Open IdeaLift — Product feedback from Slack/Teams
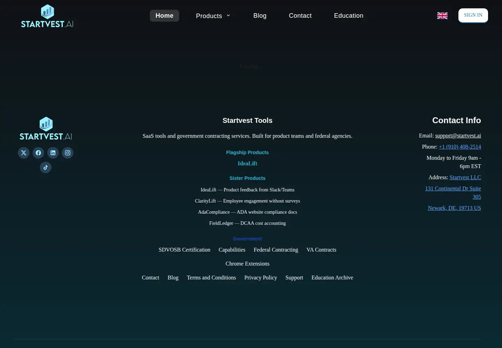The height and width of the screenshot is (348, 502). [x=248, y=190]
